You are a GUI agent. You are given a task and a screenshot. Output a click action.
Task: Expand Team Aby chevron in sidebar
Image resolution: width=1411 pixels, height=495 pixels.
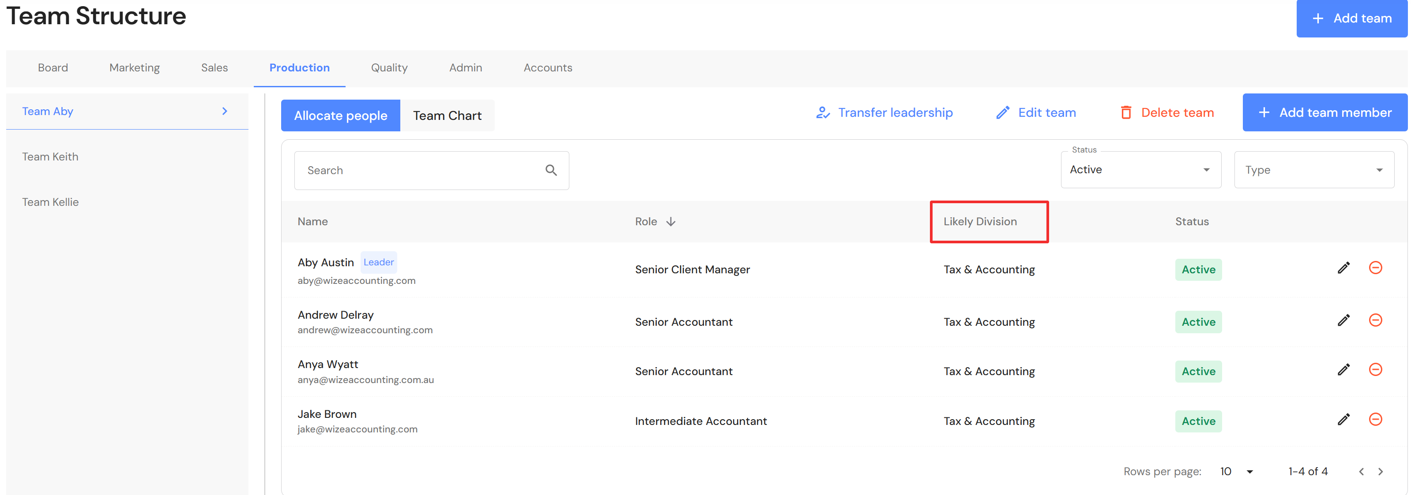pyautogui.click(x=225, y=112)
